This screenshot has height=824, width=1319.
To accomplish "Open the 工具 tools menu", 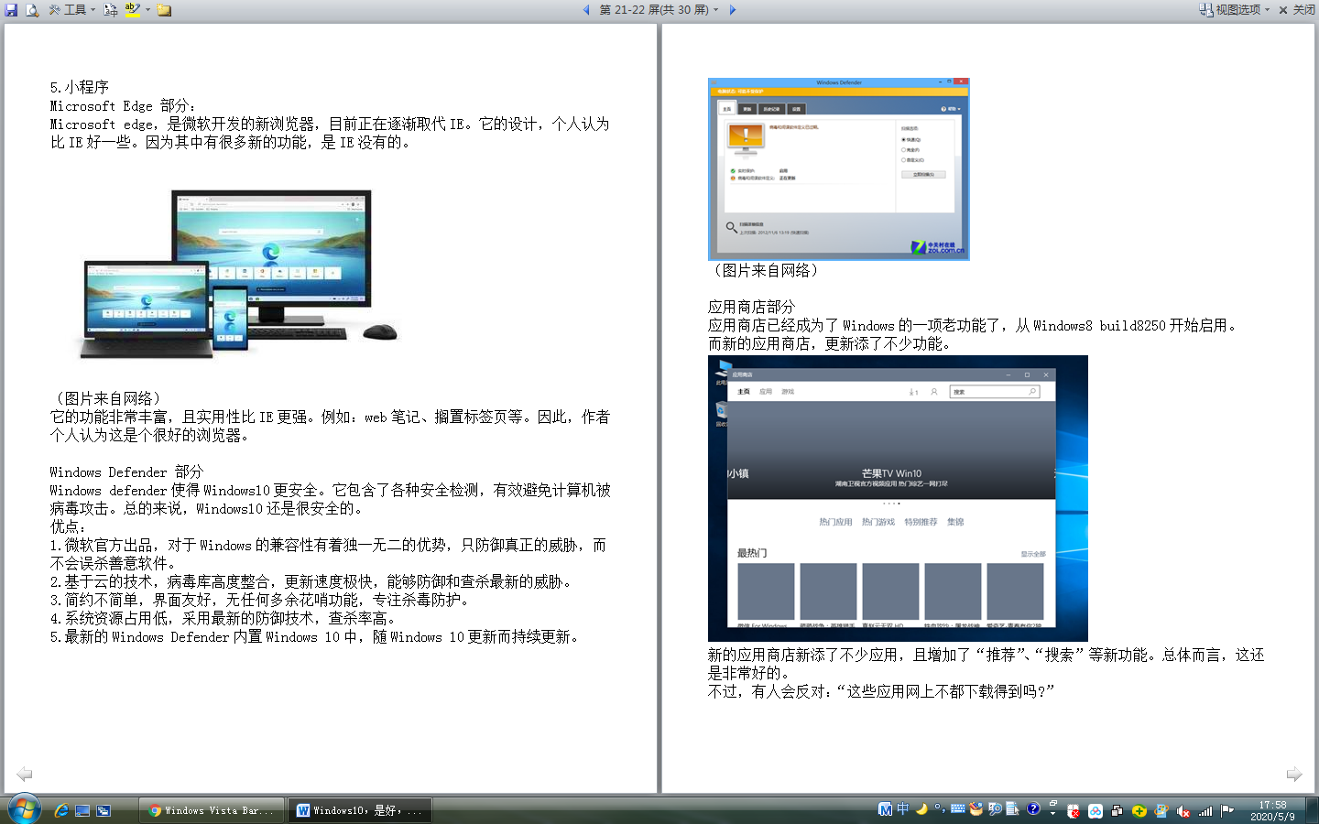I will (71, 10).
